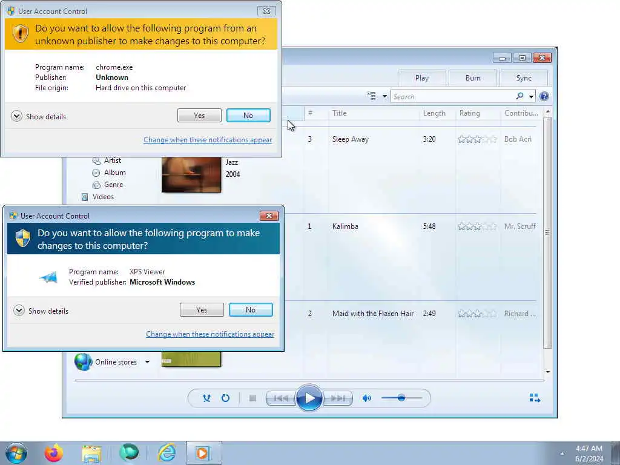Click the Stop playback button
Screen dimensions: 620x465
point(252,398)
